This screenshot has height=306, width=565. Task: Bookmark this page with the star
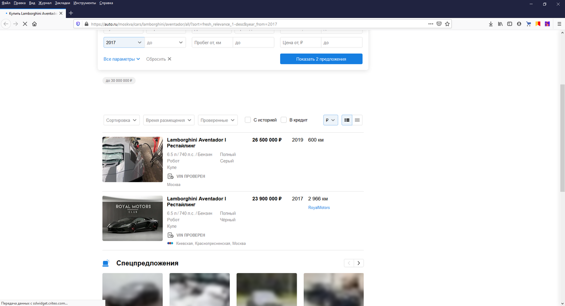447,24
